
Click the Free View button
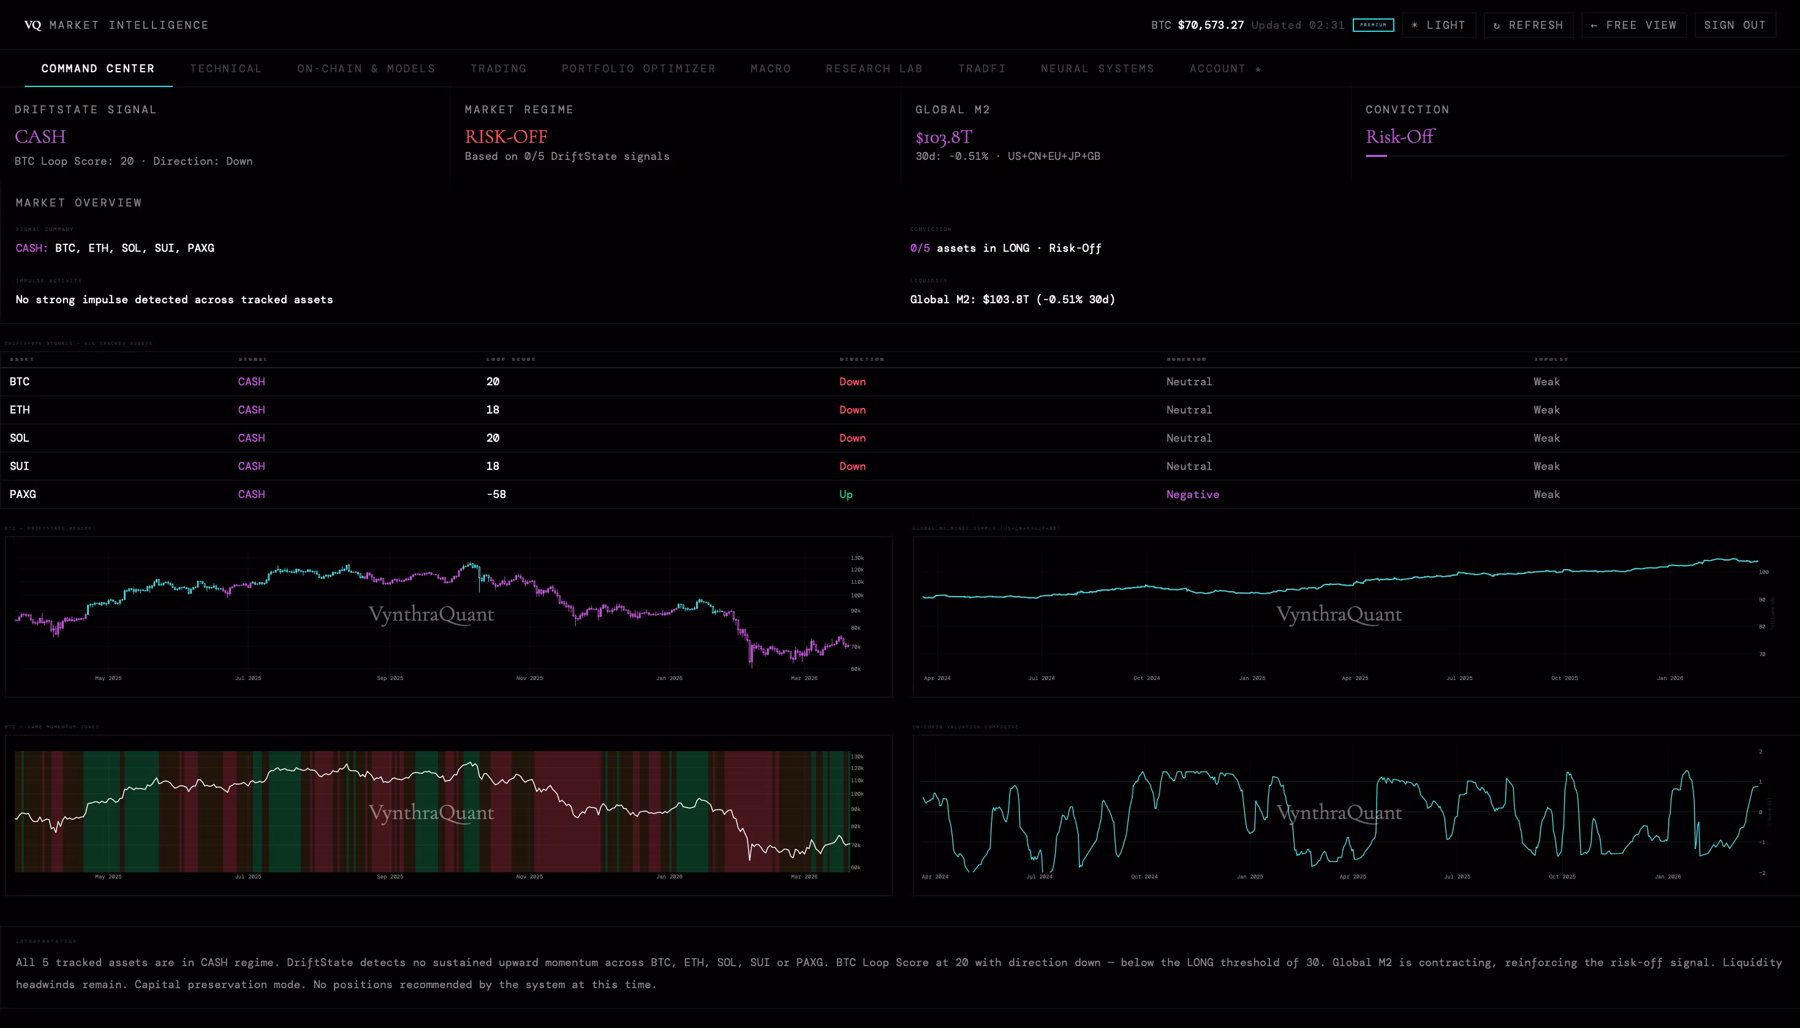[x=1633, y=25]
